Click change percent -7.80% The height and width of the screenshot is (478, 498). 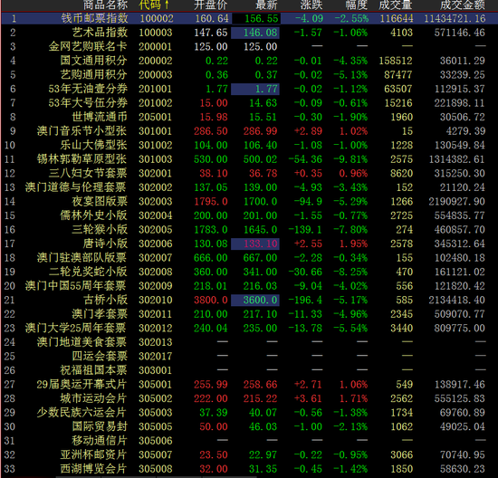point(350,230)
